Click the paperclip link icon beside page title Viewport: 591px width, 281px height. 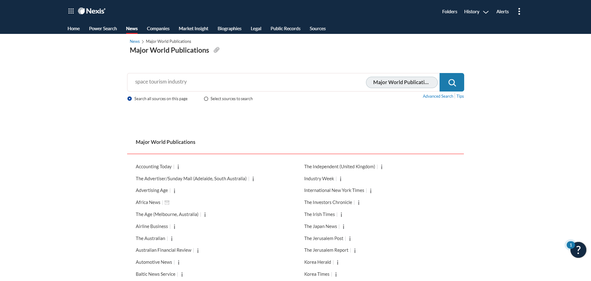pyautogui.click(x=216, y=50)
